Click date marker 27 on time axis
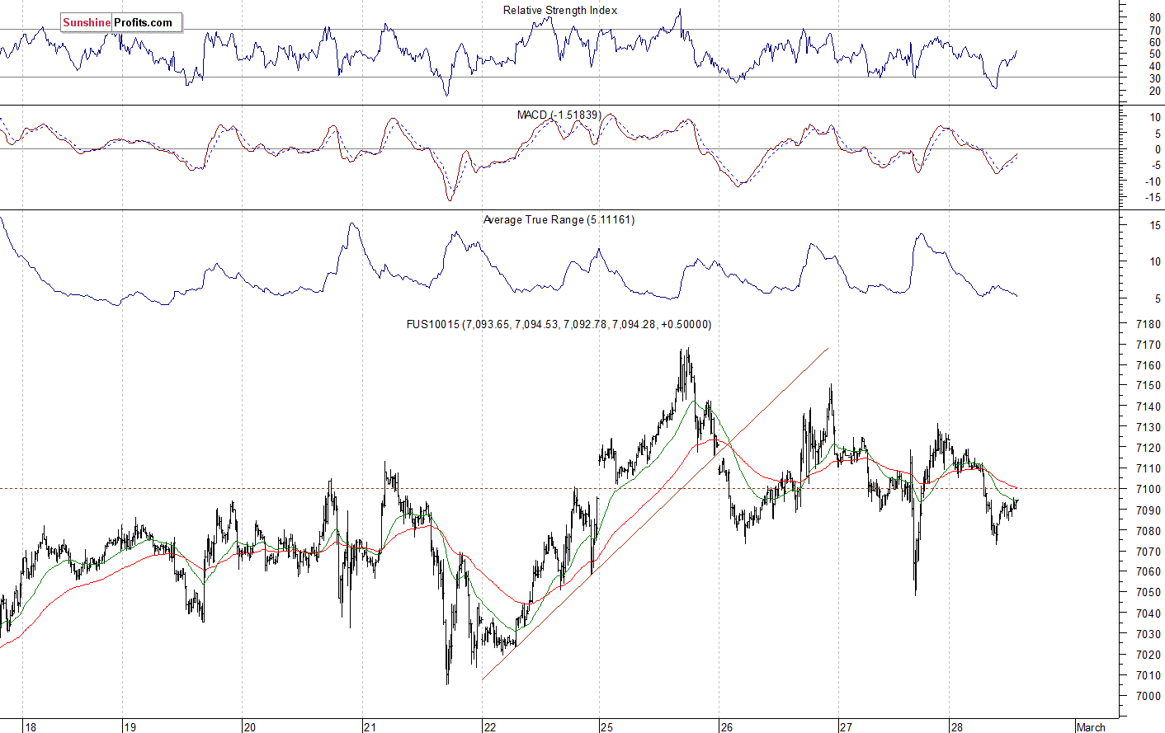The width and height of the screenshot is (1165, 733). [846, 727]
